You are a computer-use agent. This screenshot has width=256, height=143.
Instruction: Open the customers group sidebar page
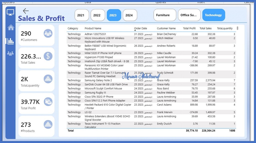[x=10, y=53]
